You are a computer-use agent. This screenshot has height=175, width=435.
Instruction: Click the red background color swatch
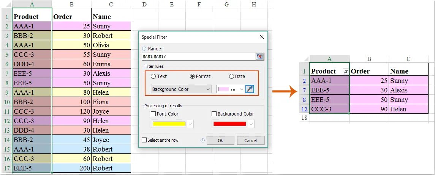point(230,124)
